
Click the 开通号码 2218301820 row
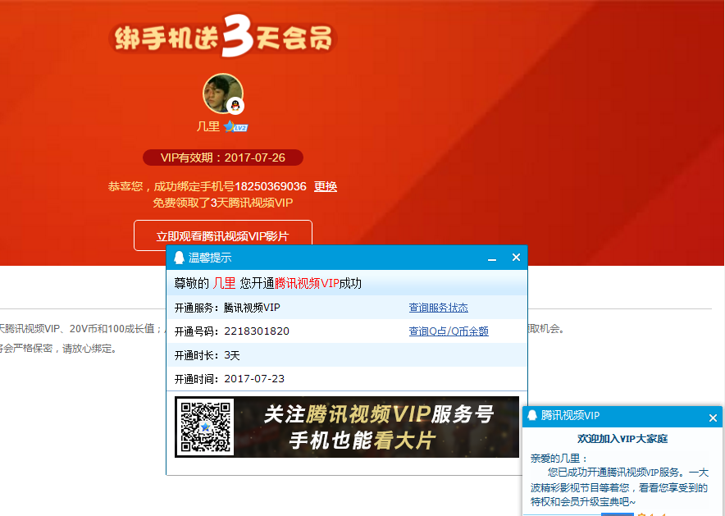347,331
